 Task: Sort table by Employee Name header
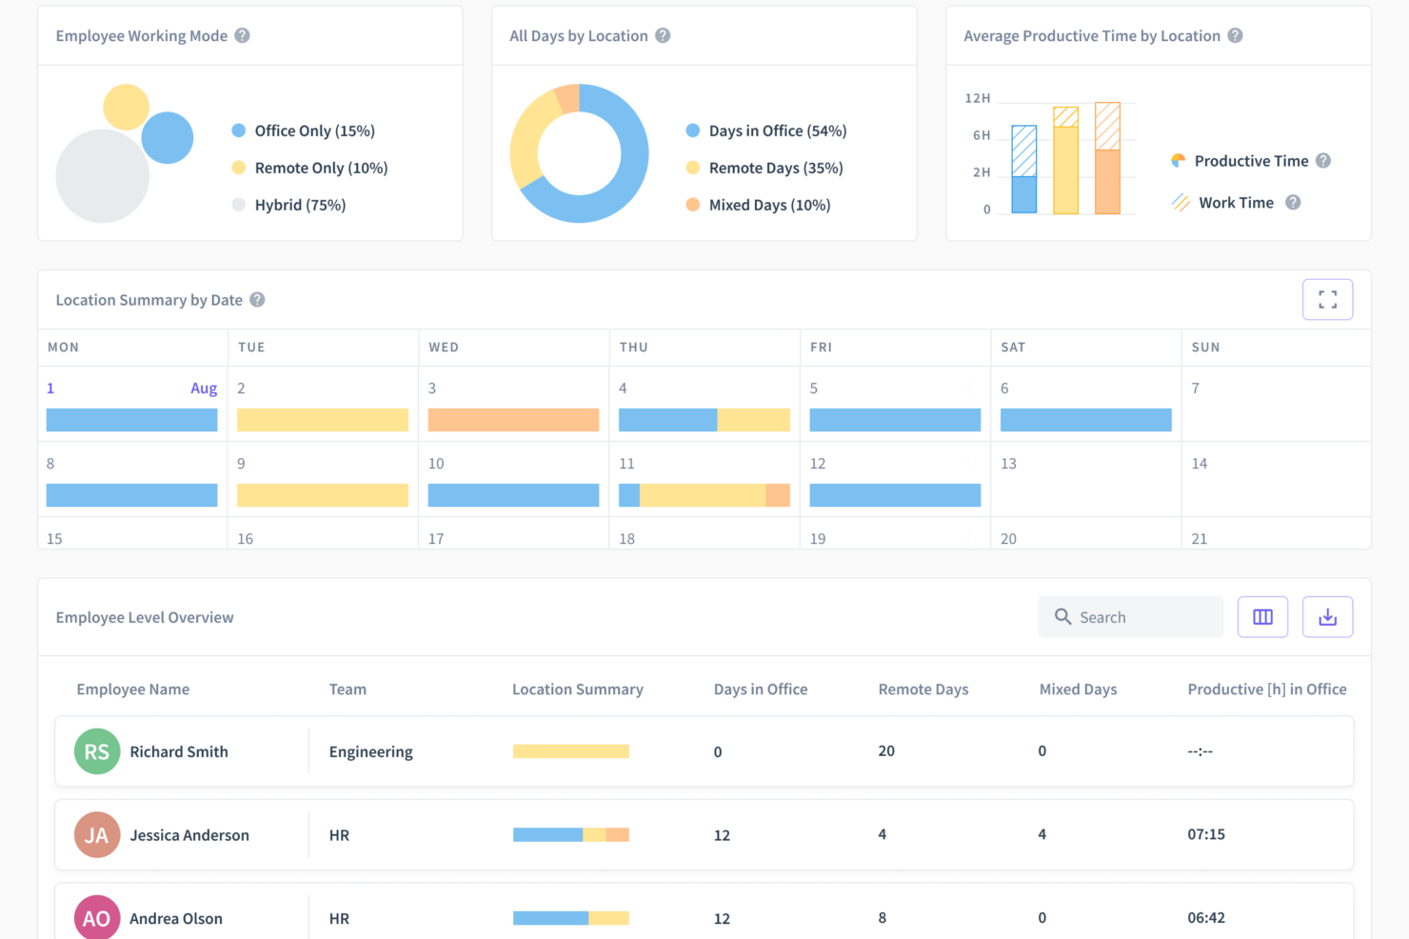(132, 689)
